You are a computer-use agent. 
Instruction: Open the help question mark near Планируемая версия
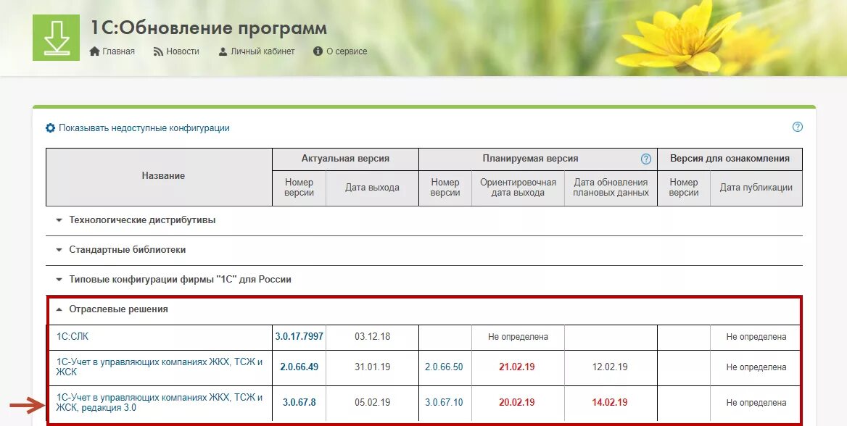[645, 159]
